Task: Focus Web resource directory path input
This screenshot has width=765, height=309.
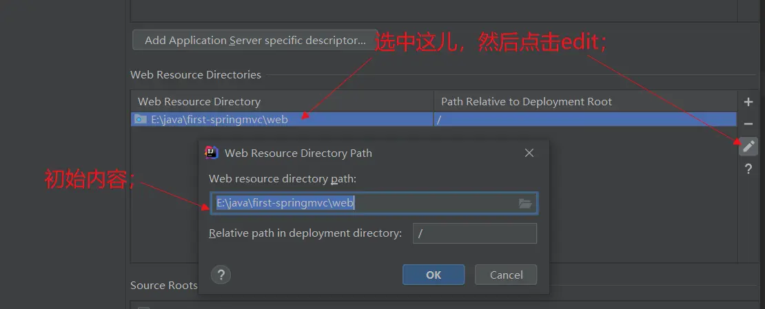Action: (374, 203)
